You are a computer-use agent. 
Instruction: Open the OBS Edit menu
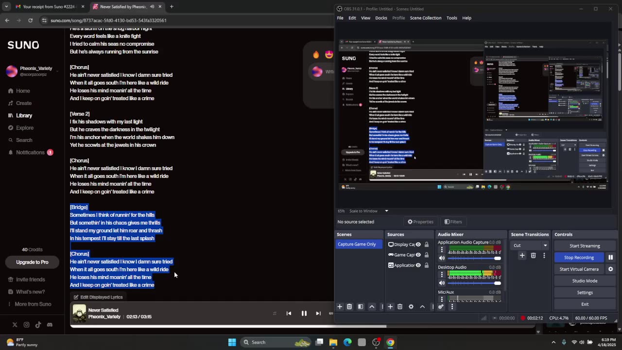click(x=352, y=18)
